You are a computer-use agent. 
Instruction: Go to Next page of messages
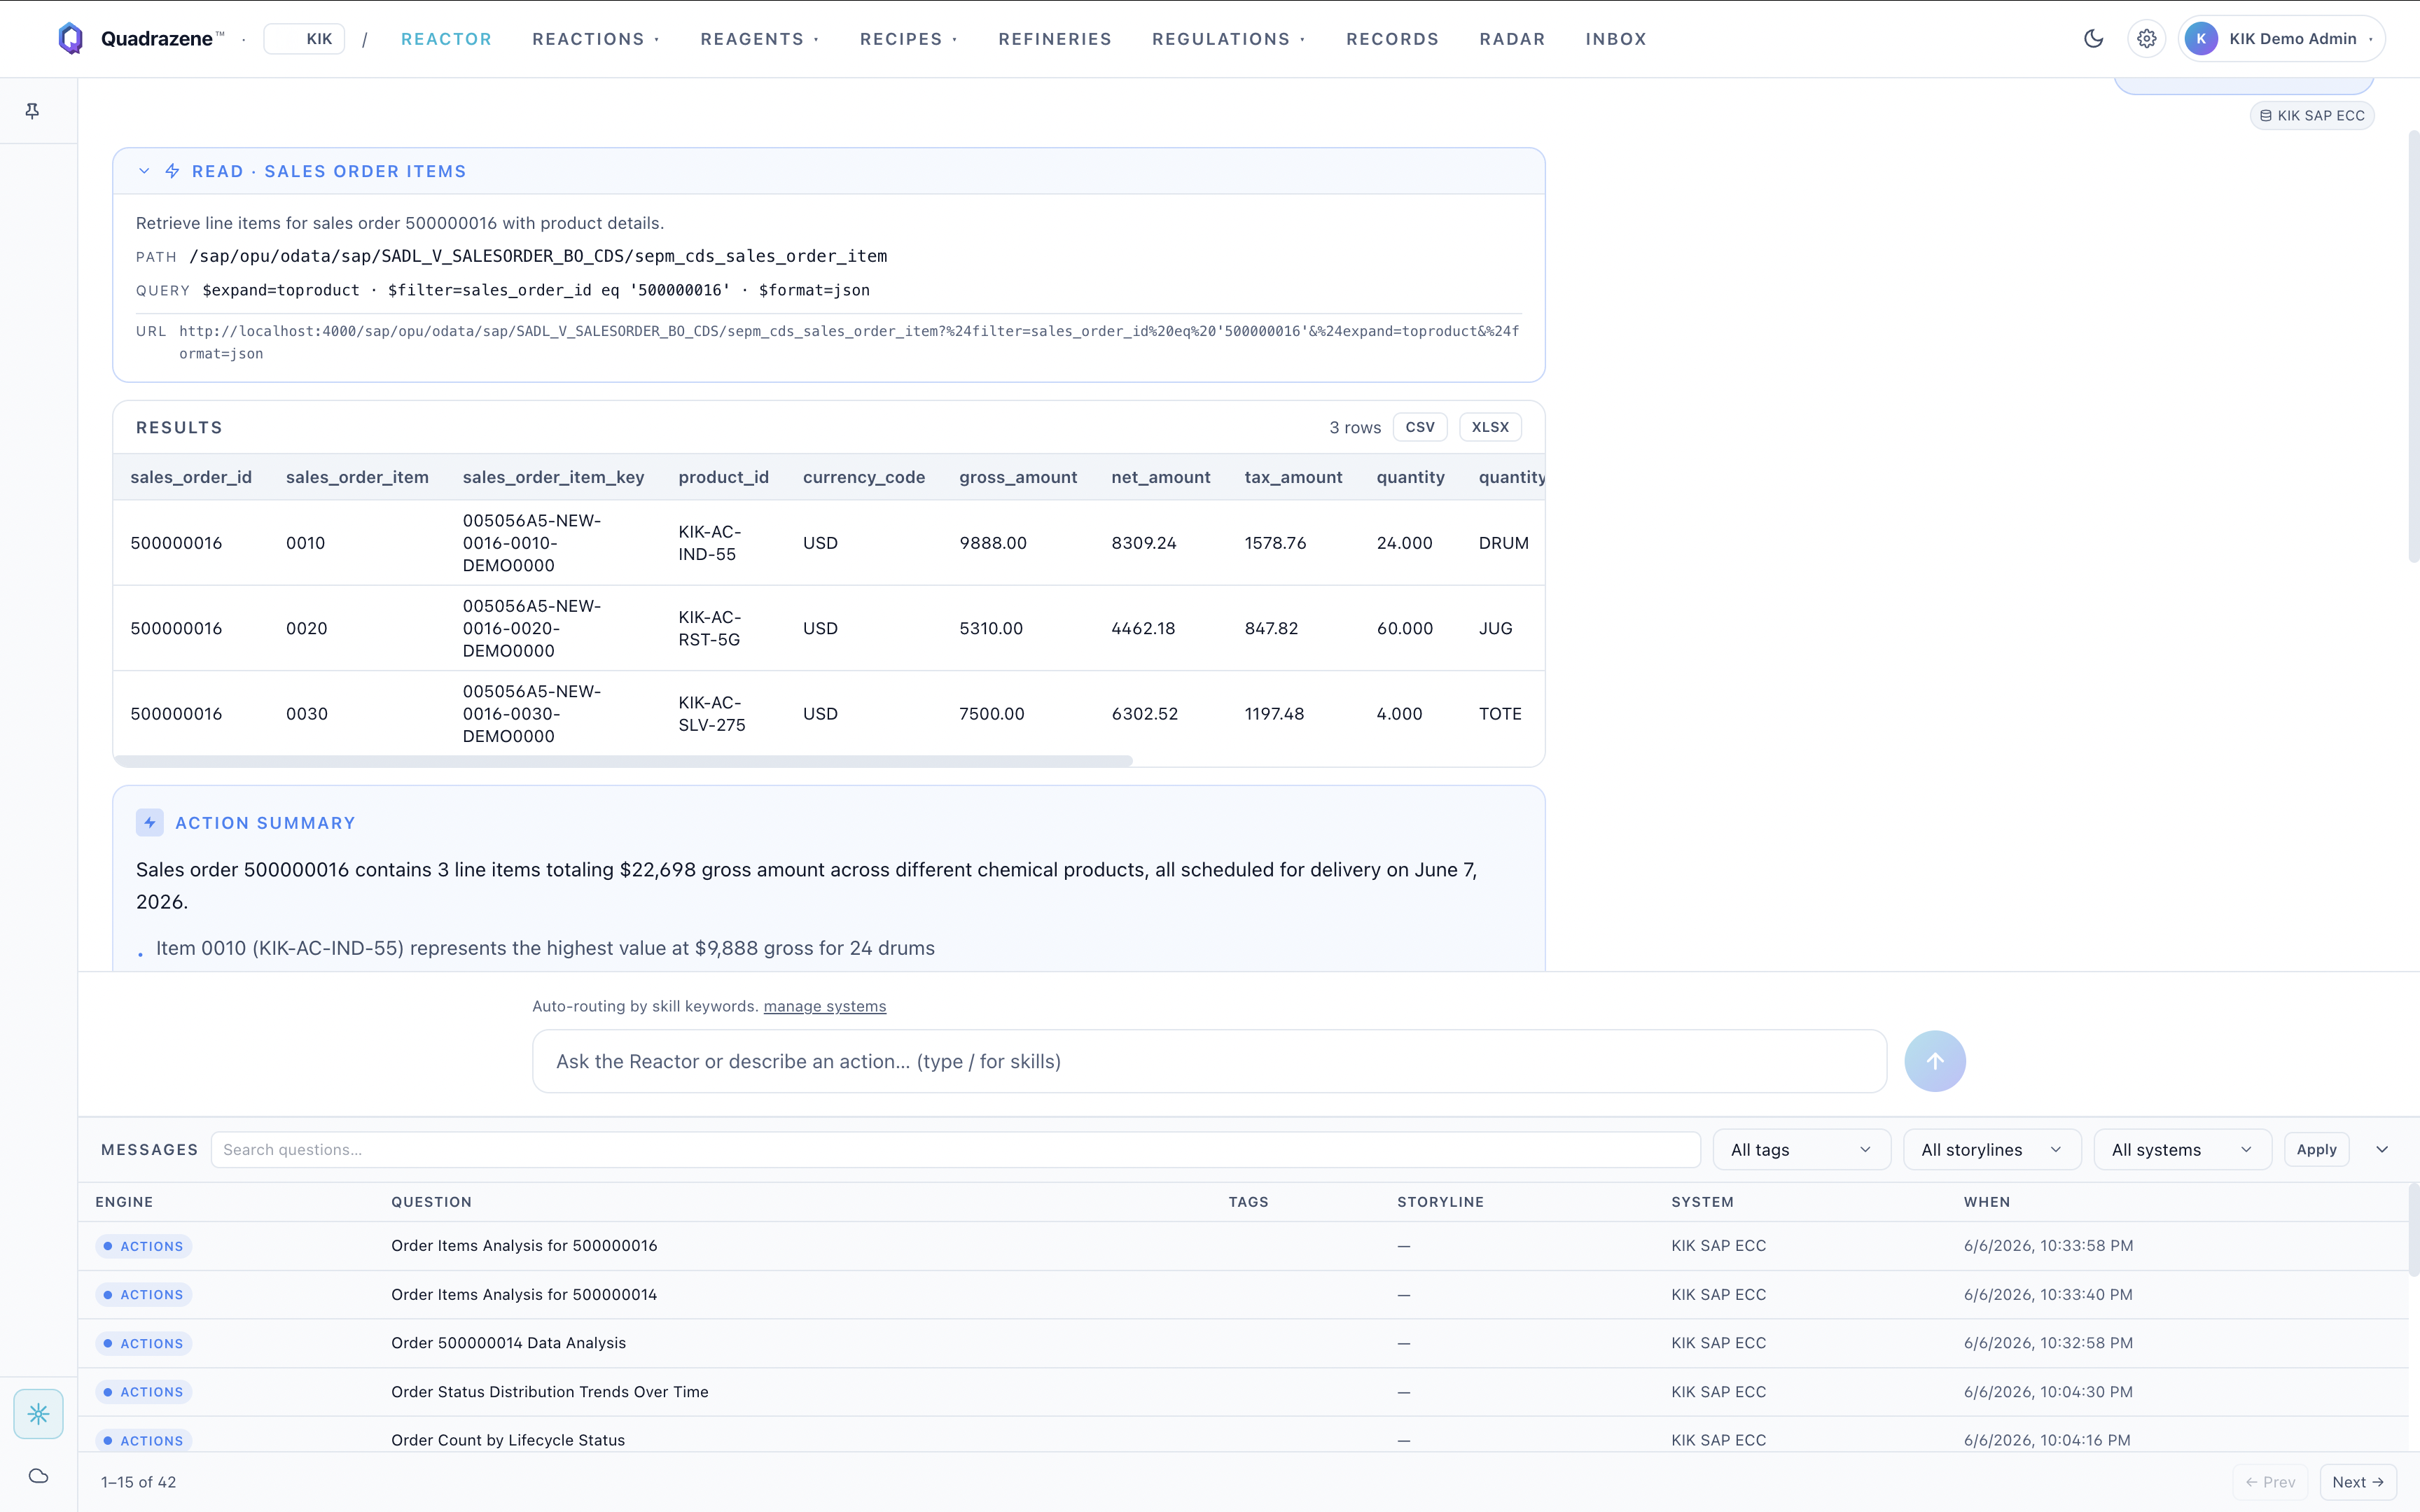click(x=2357, y=1482)
